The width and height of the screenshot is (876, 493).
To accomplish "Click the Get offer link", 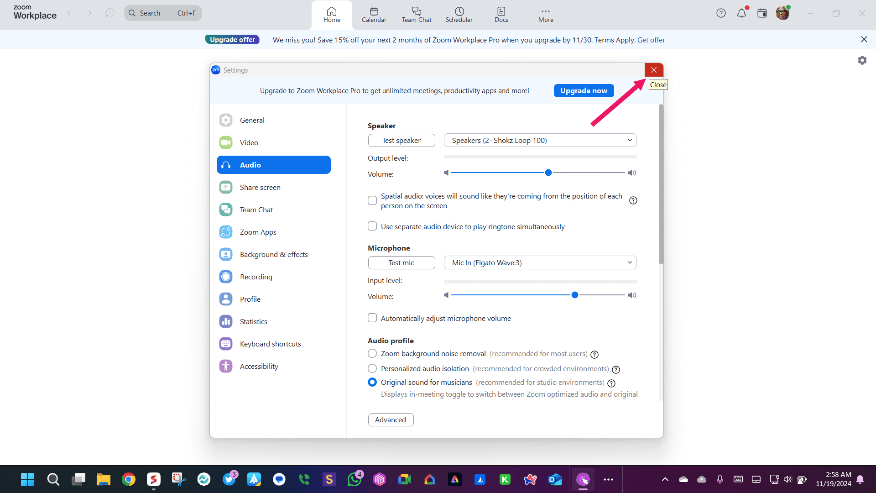I will [x=651, y=40].
